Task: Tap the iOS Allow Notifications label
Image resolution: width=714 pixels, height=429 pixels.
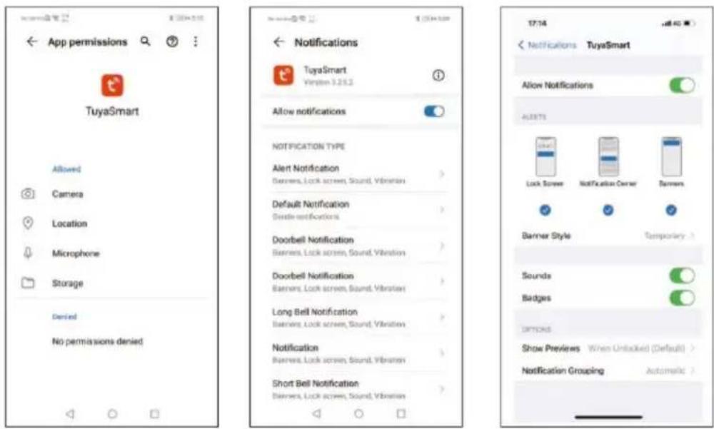Action: (x=558, y=85)
